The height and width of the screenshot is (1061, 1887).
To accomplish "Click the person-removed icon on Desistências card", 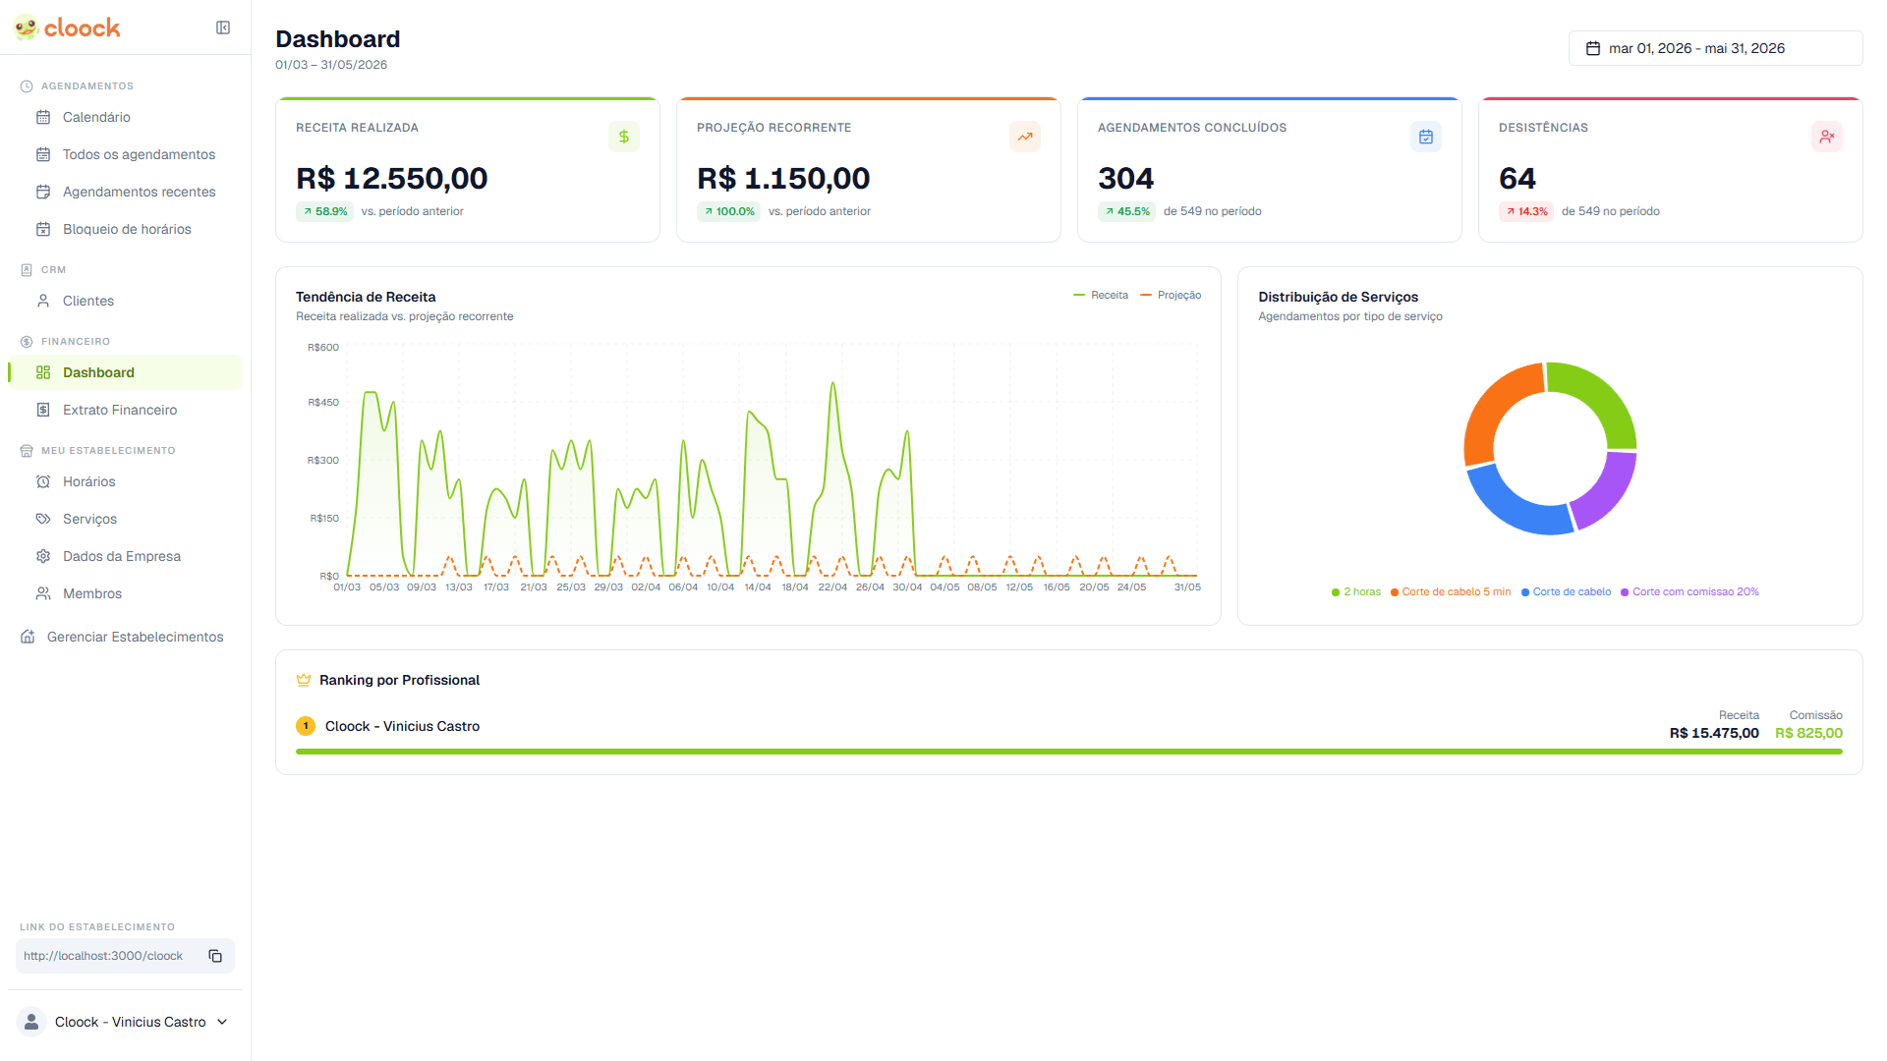I will coord(1827,137).
